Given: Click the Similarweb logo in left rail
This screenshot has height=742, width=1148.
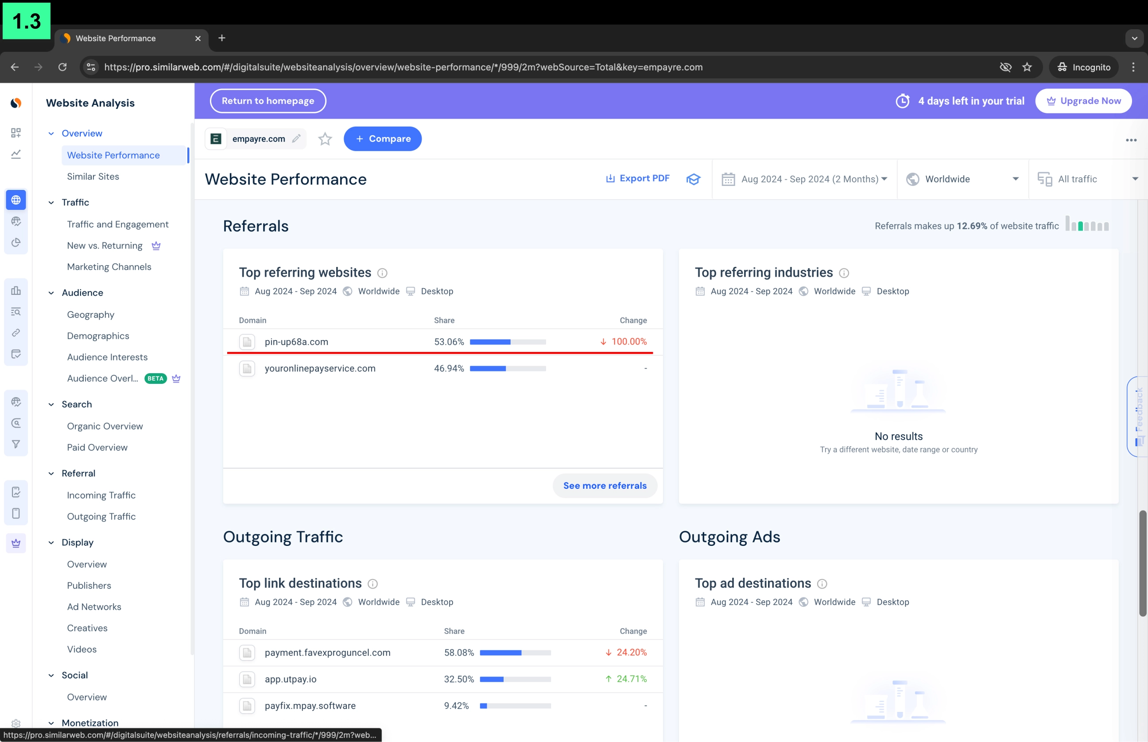Looking at the screenshot, I should pos(16,103).
